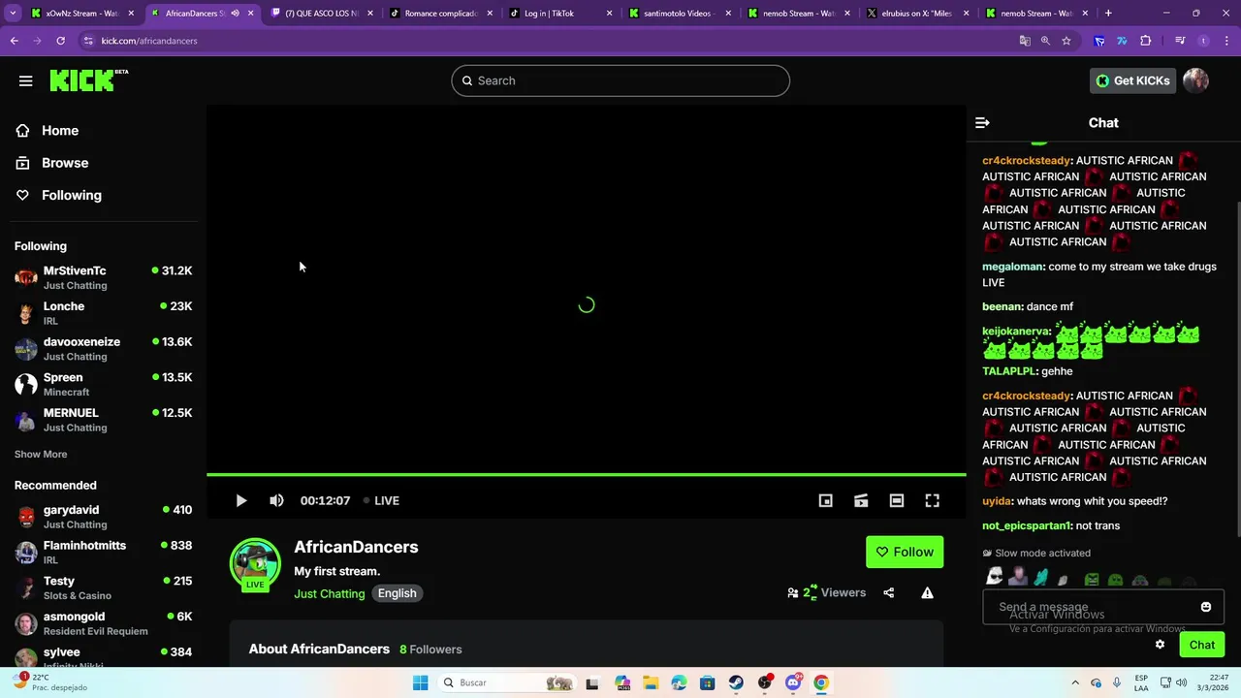The width and height of the screenshot is (1241, 698).
Task: Switch to Log in TikTok tab
Action: click(560, 14)
